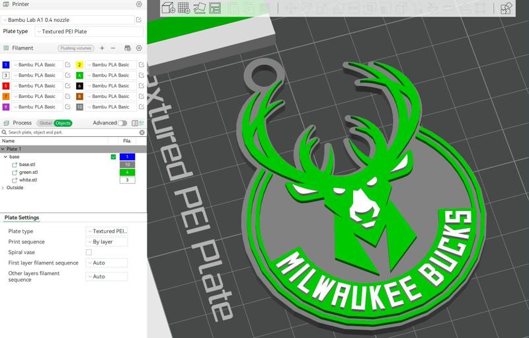Viewport: 529px width, 338px height.
Task: Clear the object search field
Action: (x=142, y=132)
